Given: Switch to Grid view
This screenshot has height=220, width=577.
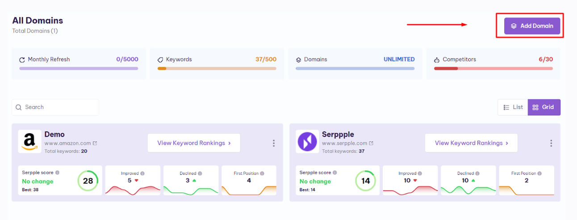Looking at the screenshot, I should pyautogui.click(x=544, y=107).
